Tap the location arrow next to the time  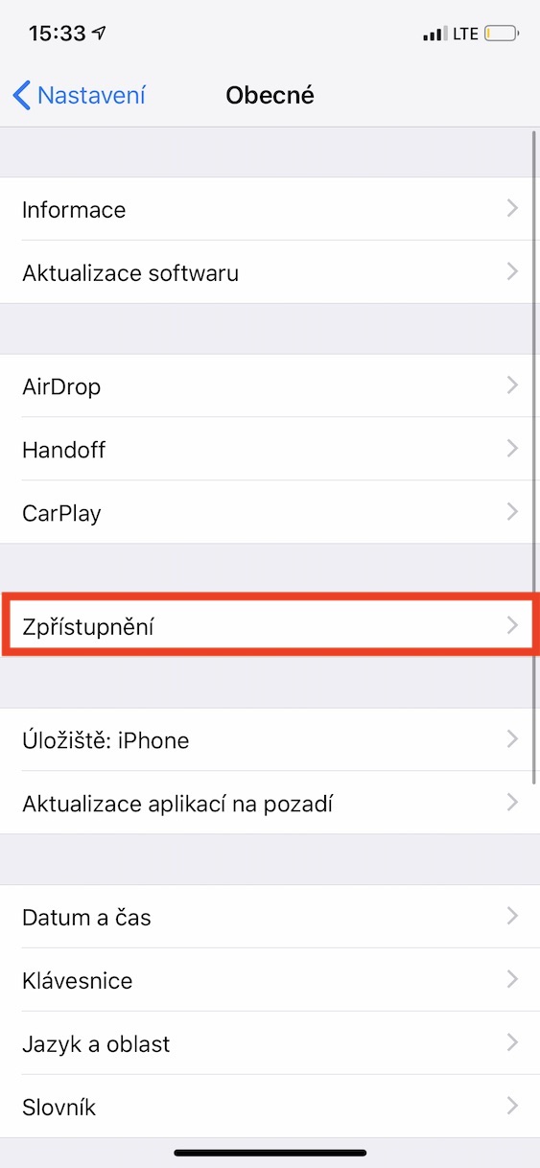pos(99,34)
